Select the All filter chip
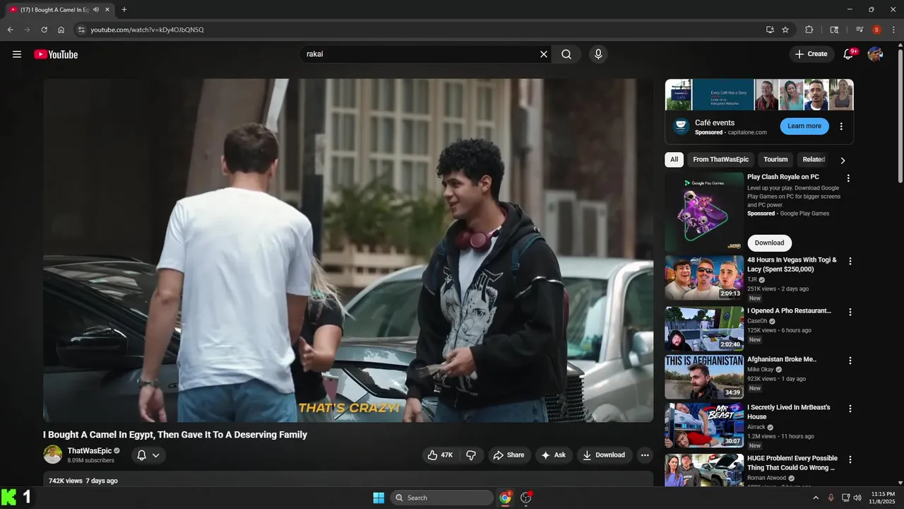 pyautogui.click(x=674, y=160)
